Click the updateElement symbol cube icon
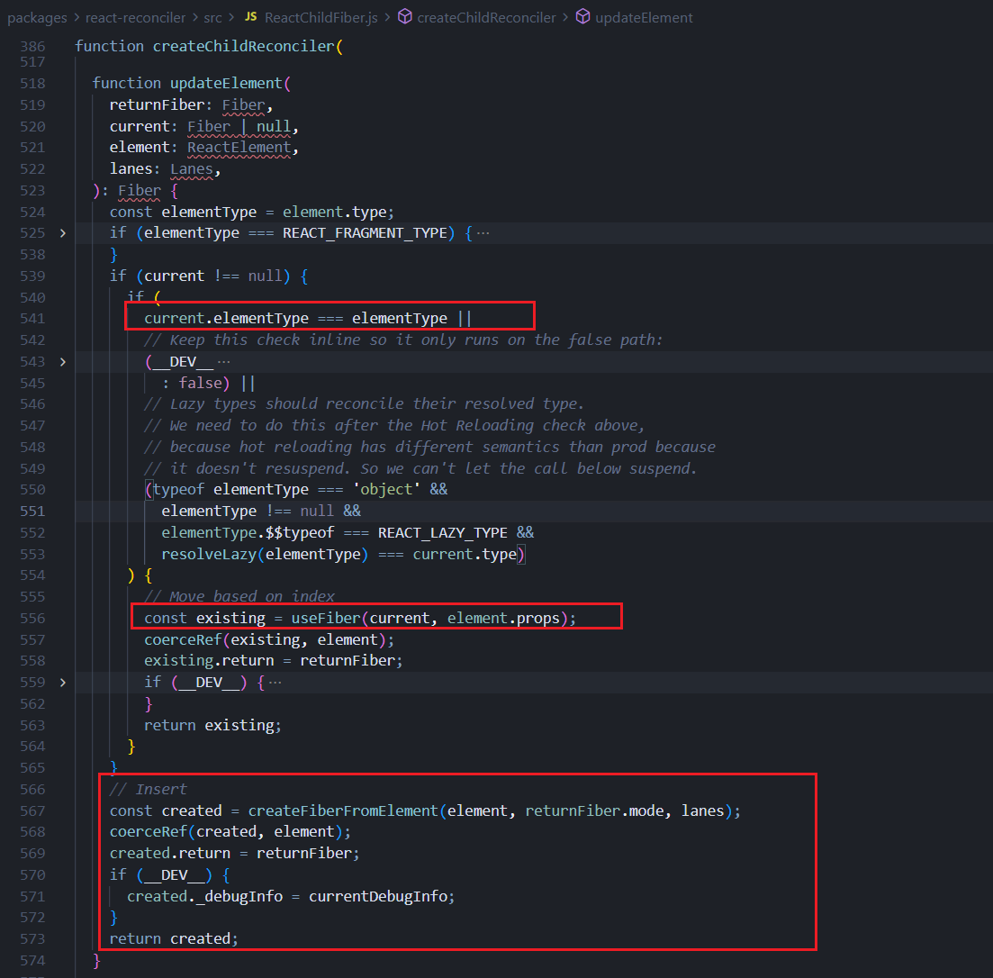Viewport: 993px width, 978px height. (582, 16)
